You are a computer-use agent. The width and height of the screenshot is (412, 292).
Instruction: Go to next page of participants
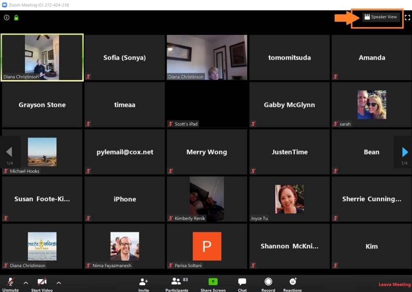tap(404, 152)
